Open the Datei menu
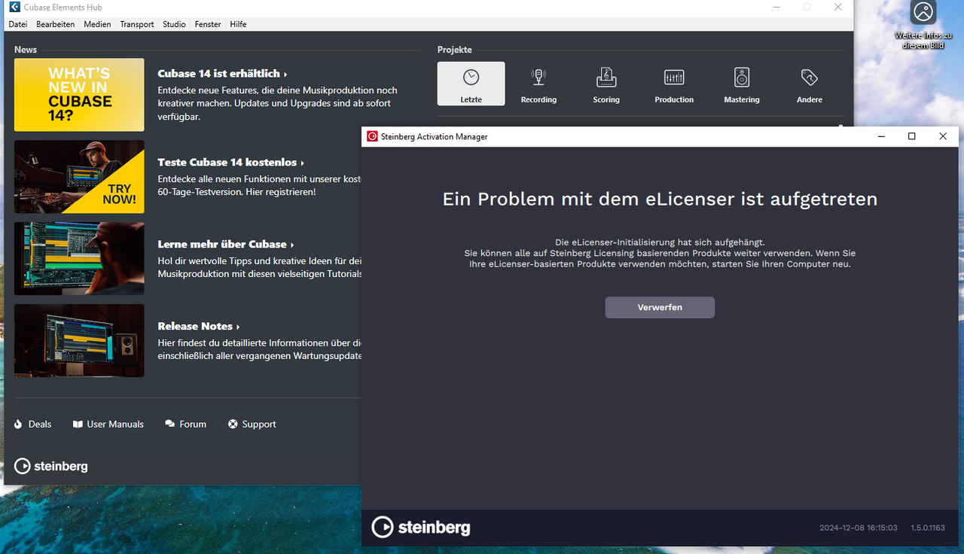This screenshot has width=964, height=554. 18,24
